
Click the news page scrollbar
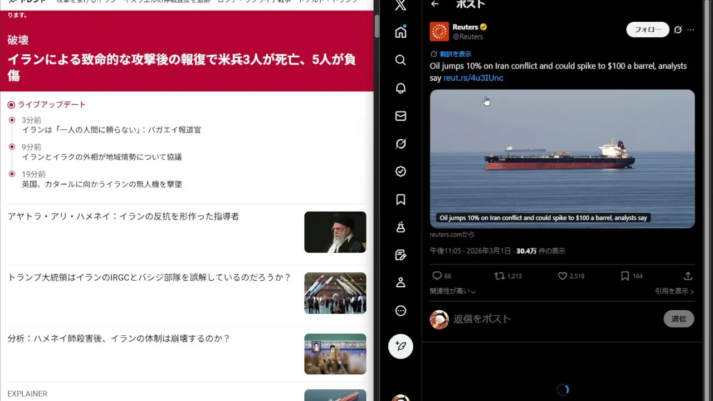(x=376, y=25)
